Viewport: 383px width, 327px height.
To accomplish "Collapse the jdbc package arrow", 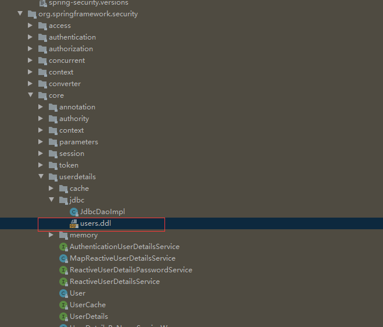I will pos(52,200).
